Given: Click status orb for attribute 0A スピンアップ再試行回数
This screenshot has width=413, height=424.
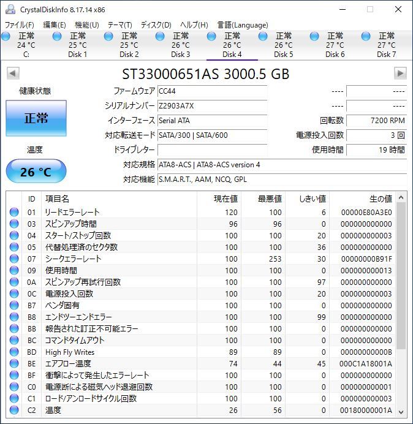Looking at the screenshot, I should coord(14,282).
